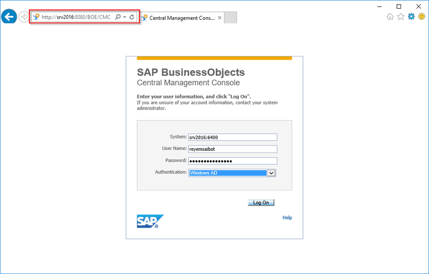Viewport: 429px width, 274px height.
Task: Click the SAP logo
Action: click(150, 221)
